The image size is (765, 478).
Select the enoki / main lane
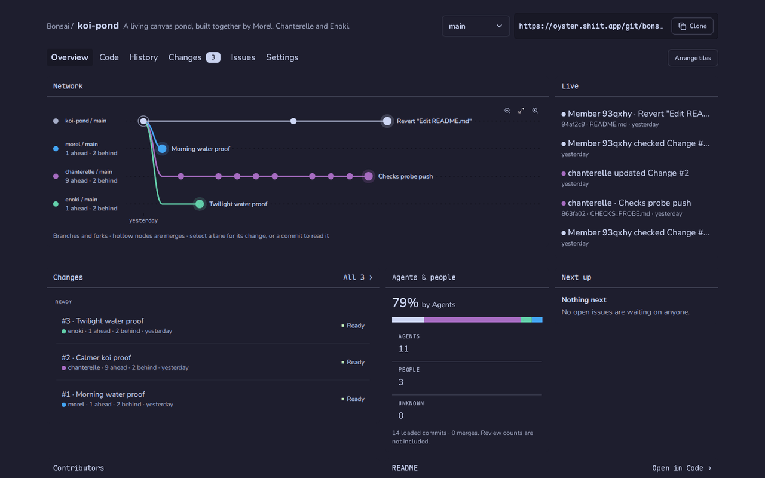point(85,204)
